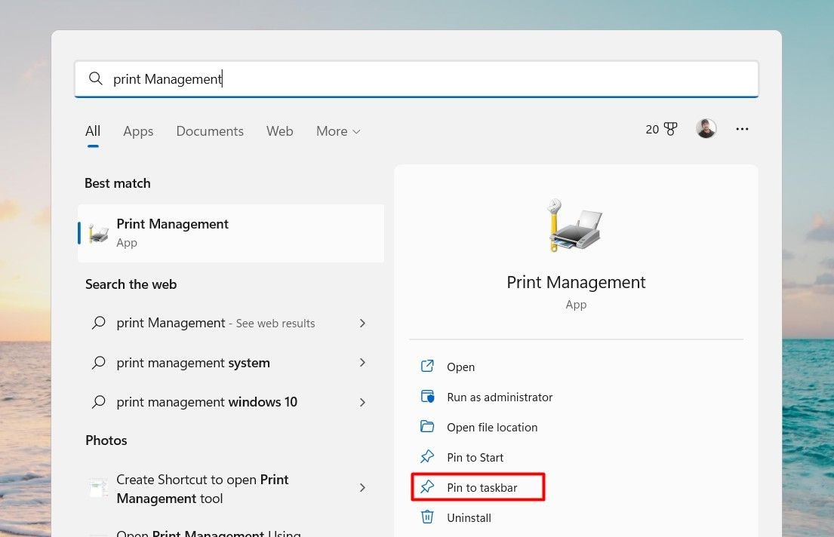Expand the More filter dropdown
This screenshot has height=537, width=834.
(338, 131)
